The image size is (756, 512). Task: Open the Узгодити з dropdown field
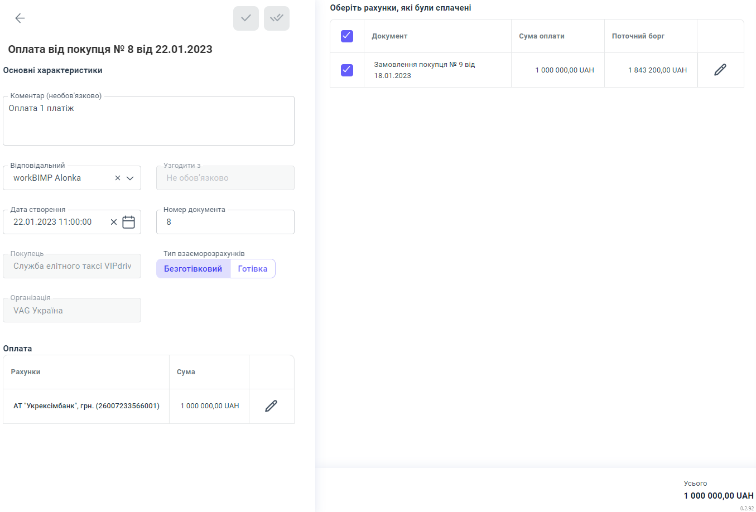225,178
